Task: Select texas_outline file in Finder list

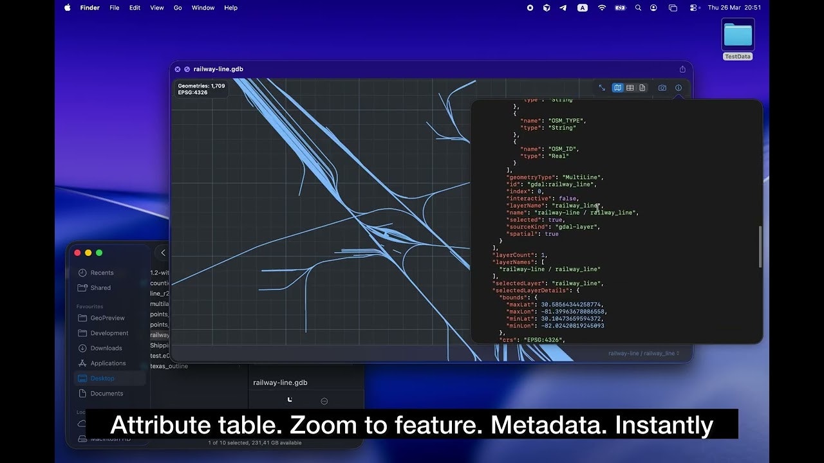Action: click(169, 366)
